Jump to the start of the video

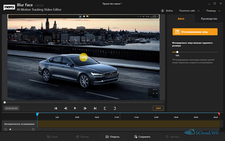click(56, 108)
